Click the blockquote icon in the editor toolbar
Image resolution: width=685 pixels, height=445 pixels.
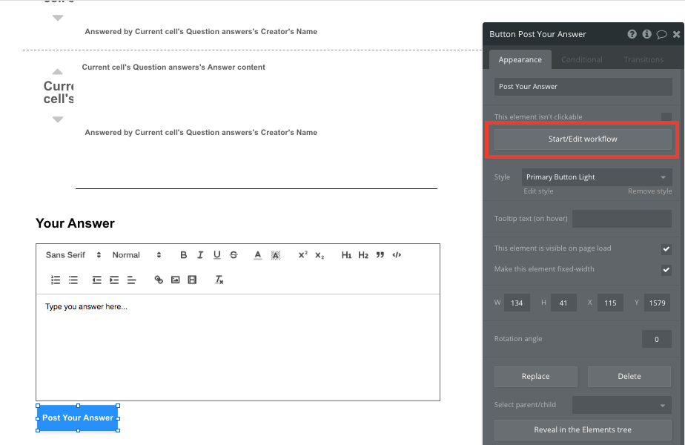[x=379, y=254]
